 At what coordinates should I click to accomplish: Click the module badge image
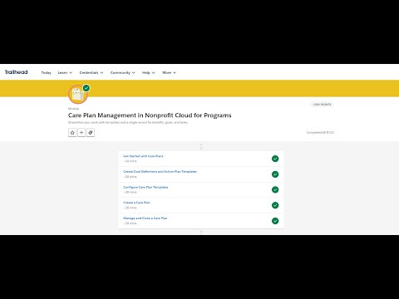click(x=78, y=95)
